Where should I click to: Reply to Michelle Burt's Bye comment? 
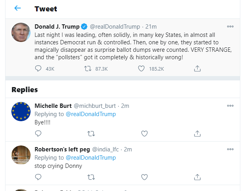pos(38,133)
